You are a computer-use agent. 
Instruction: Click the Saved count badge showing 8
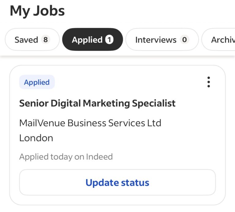coord(45,40)
